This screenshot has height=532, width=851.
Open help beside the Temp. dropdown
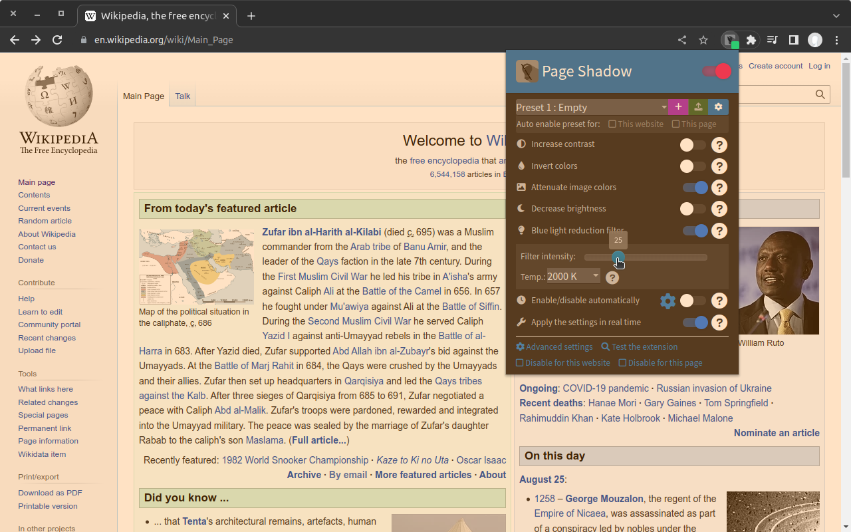coord(612,277)
